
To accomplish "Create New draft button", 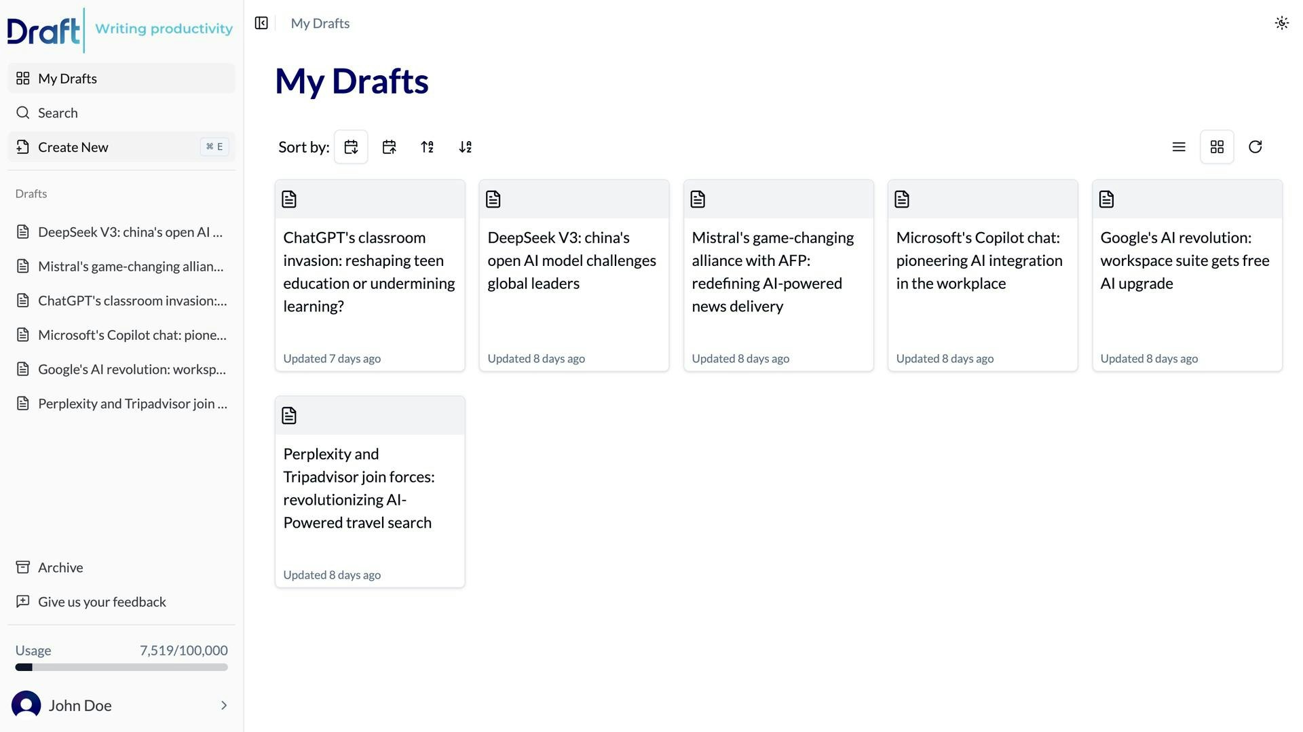I will (121, 147).
